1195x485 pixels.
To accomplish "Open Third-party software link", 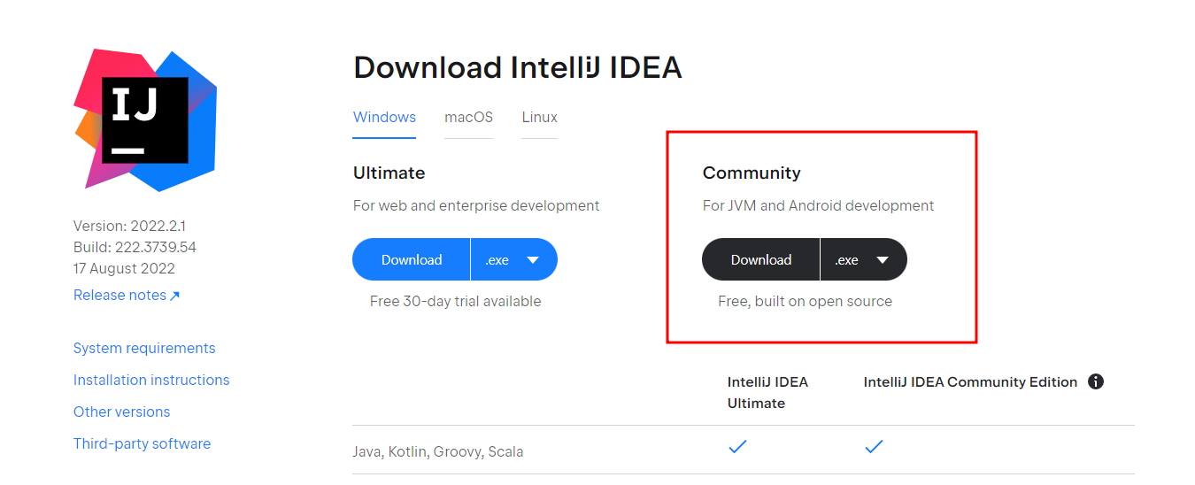I will (142, 443).
